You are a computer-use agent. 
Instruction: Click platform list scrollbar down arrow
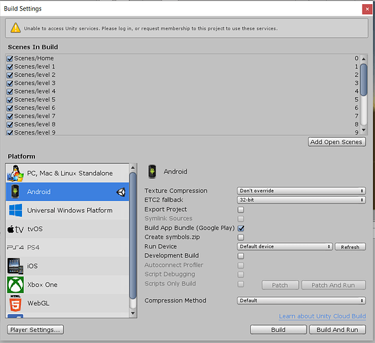coord(133,314)
